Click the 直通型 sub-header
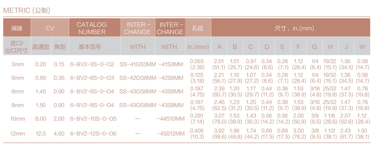 pos(40,47)
